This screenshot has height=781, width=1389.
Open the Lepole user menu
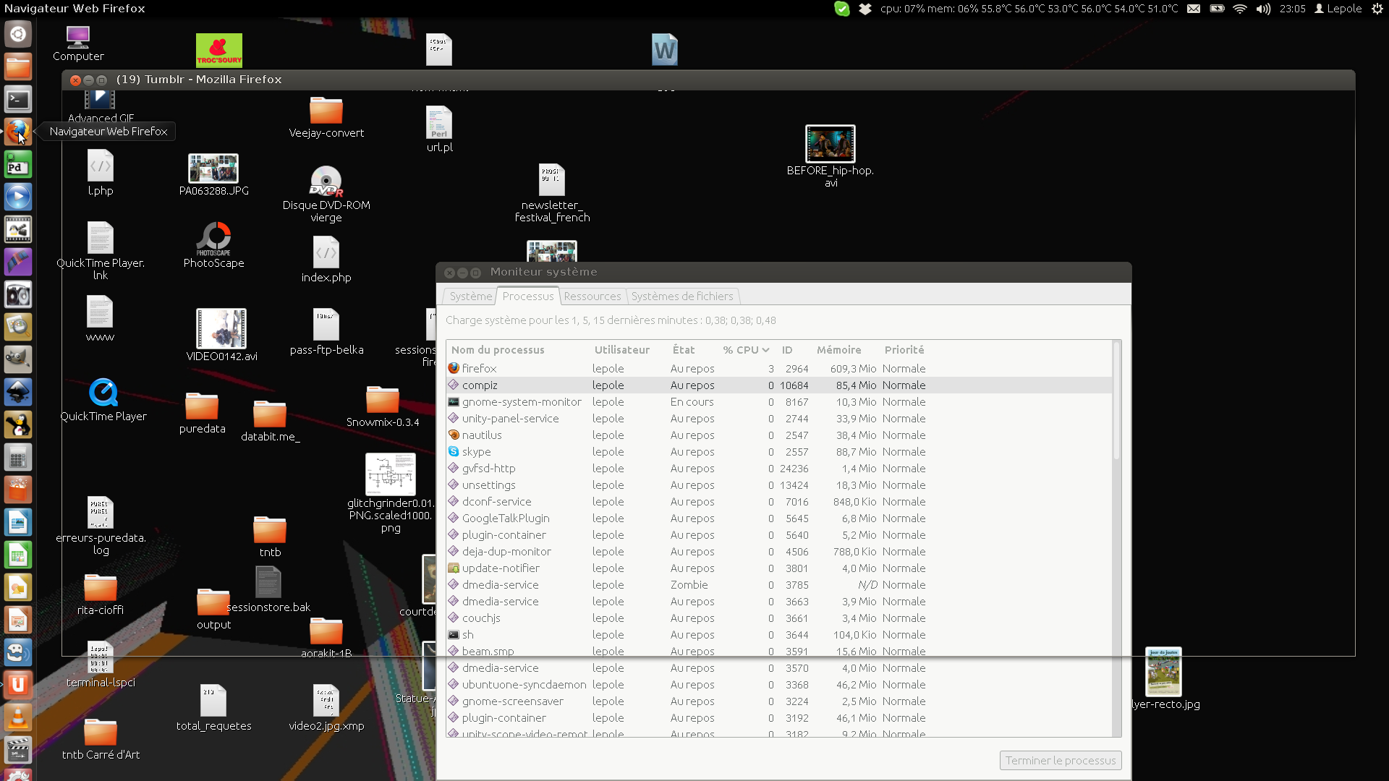coord(1338,9)
